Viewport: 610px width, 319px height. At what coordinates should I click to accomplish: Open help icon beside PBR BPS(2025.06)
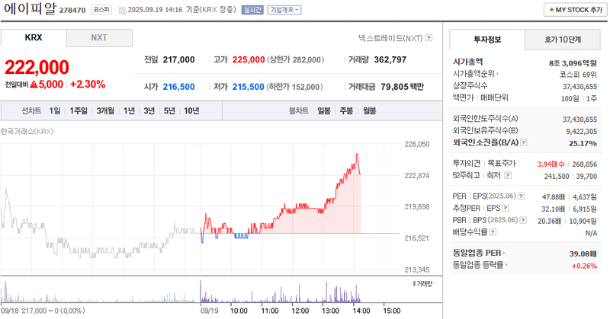(523, 220)
